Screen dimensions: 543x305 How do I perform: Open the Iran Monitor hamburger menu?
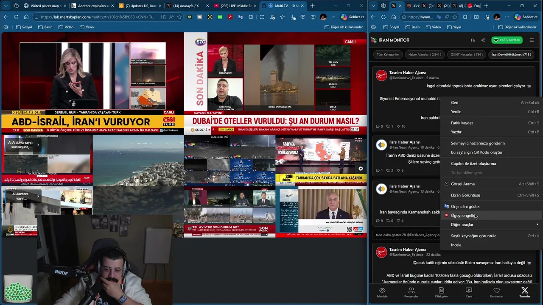coord(532,40)
